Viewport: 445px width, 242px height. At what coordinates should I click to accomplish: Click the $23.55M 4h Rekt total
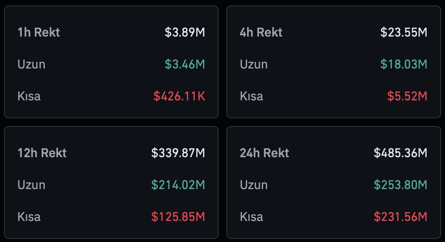click(x=404, y=32)
